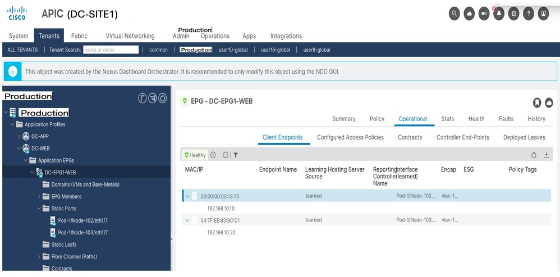The image size is (560, 277).
Task: Select the IP address 192.168.10.20
Action: (x=221, y=232)
